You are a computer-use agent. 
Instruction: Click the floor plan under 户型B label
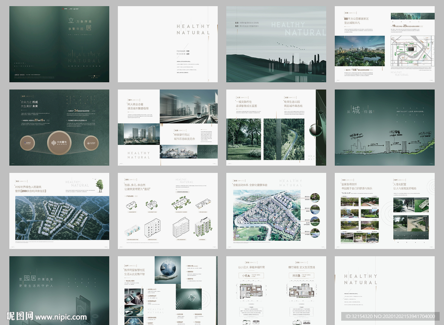coord(301,291)
